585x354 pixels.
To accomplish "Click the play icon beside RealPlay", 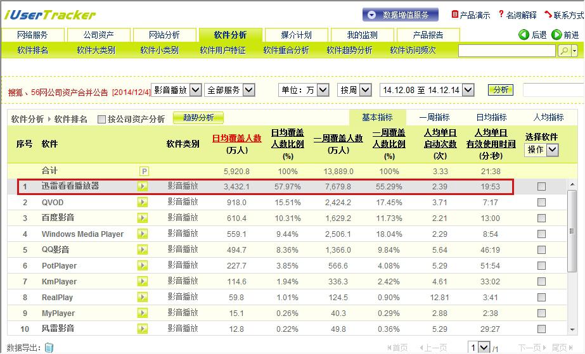I will click(143, 298).
